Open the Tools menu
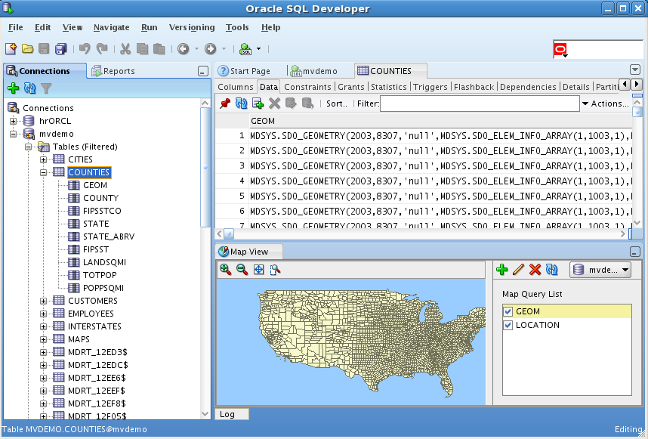This screenshot has height=439, width=648. point(237,27)
